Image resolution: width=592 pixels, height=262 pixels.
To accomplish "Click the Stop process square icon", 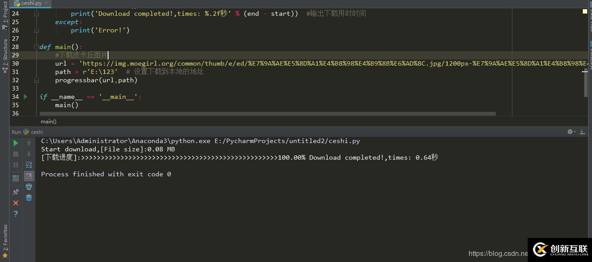I will point(16,154).
